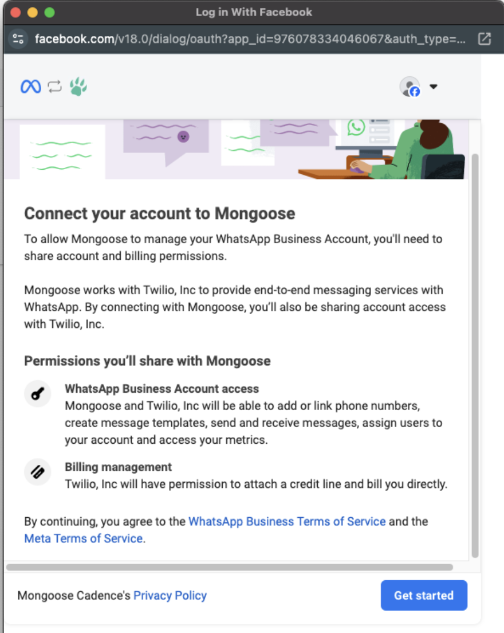Click the Meta infinity logo

tap(31, 87)
